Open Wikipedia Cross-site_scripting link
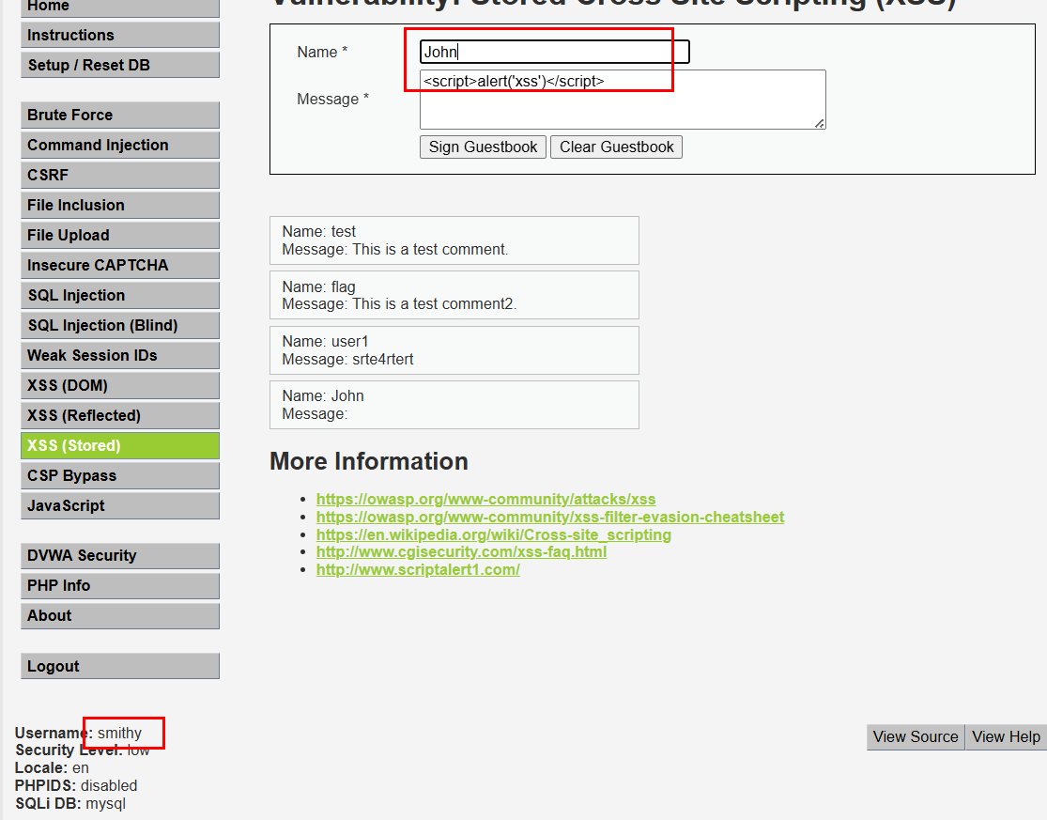This screenshot has height=820, width=1047. [494, 534]
